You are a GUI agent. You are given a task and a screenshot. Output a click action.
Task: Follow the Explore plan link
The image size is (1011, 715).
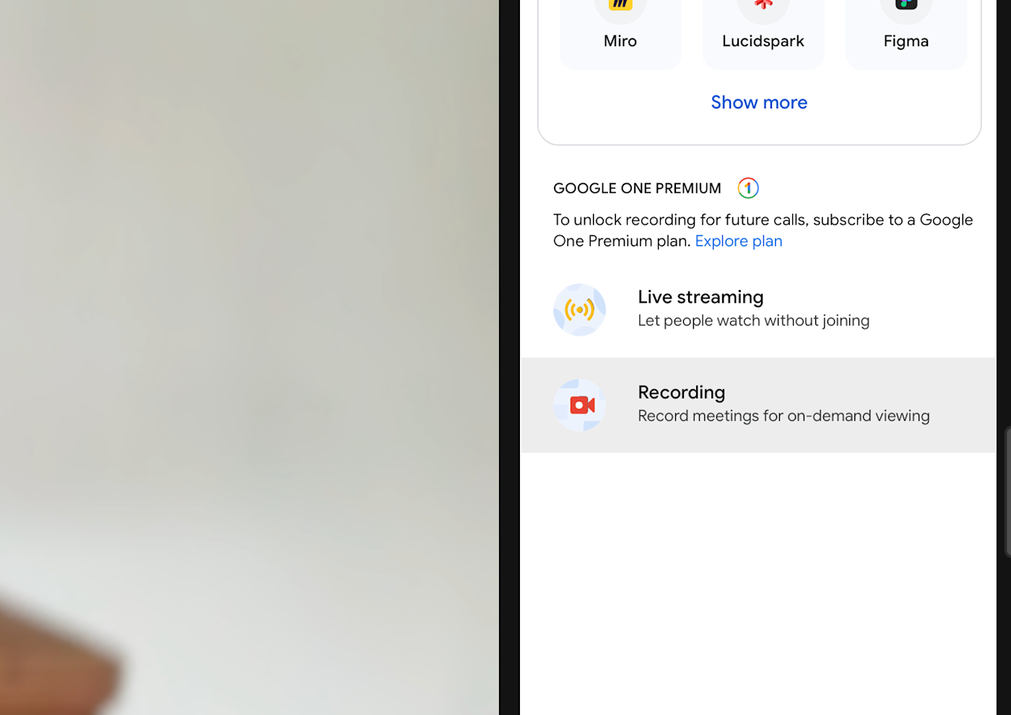coord(739,241)
